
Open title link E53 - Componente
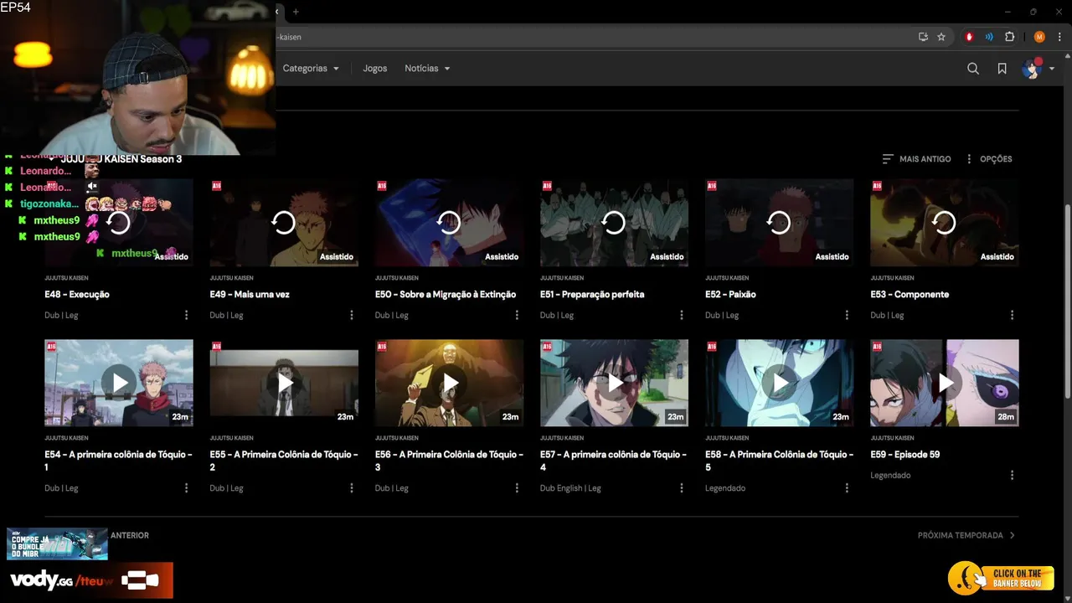coord(910,295)
